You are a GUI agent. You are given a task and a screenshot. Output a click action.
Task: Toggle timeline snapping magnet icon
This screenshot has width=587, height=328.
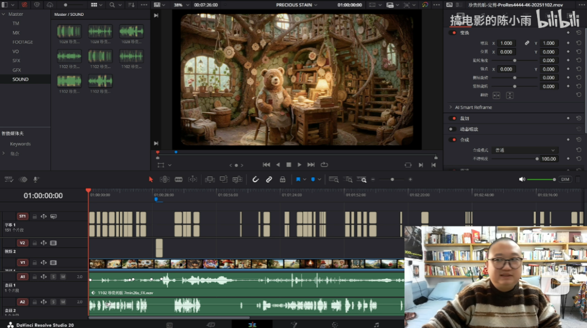tap(255, 180)
